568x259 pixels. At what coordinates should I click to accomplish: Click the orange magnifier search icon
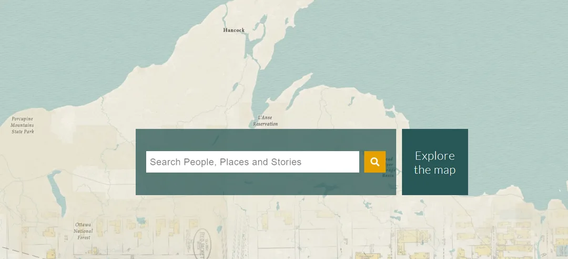[x=374, y=162]
